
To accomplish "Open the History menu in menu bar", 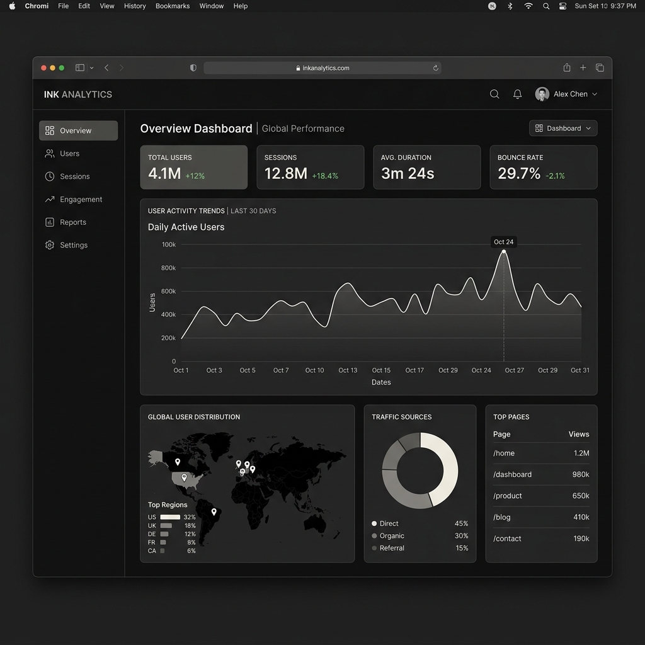I will coord(135,6).
